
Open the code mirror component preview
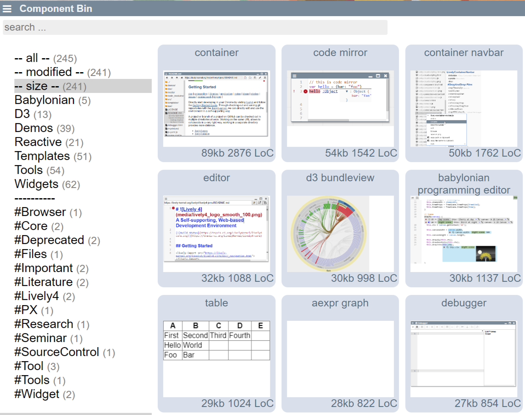(x=340, y=109)
